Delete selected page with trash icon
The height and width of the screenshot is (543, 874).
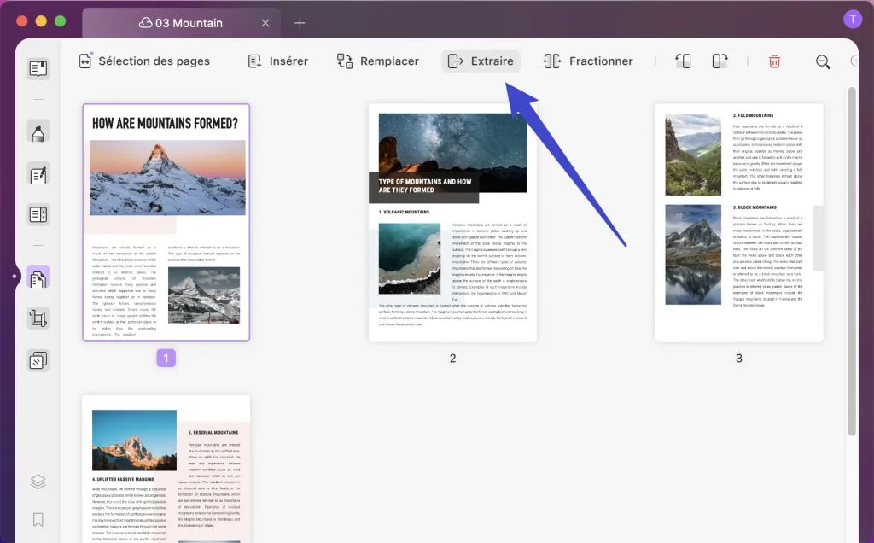point(774,61)
